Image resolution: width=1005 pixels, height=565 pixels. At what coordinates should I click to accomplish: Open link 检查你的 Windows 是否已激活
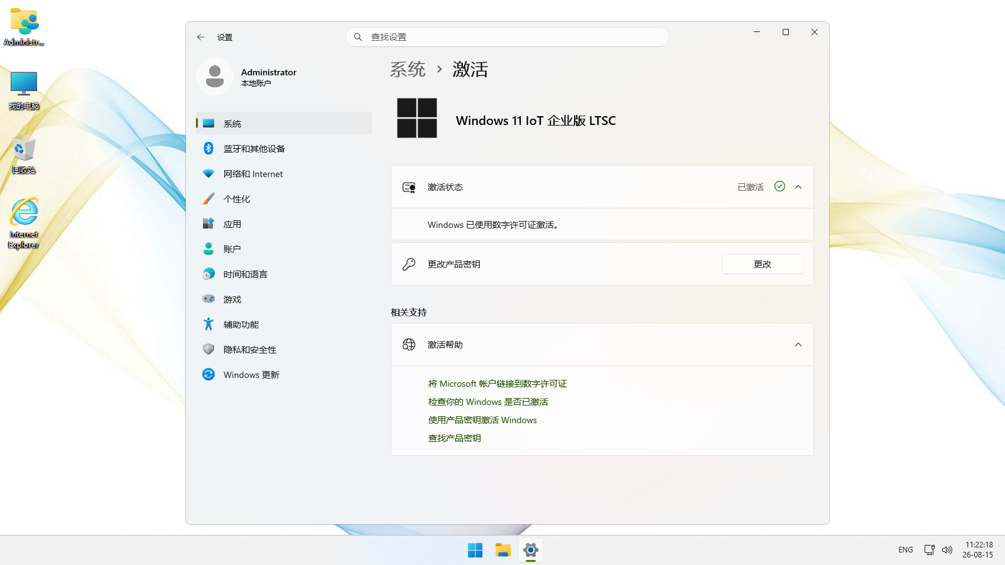(488, 402)
